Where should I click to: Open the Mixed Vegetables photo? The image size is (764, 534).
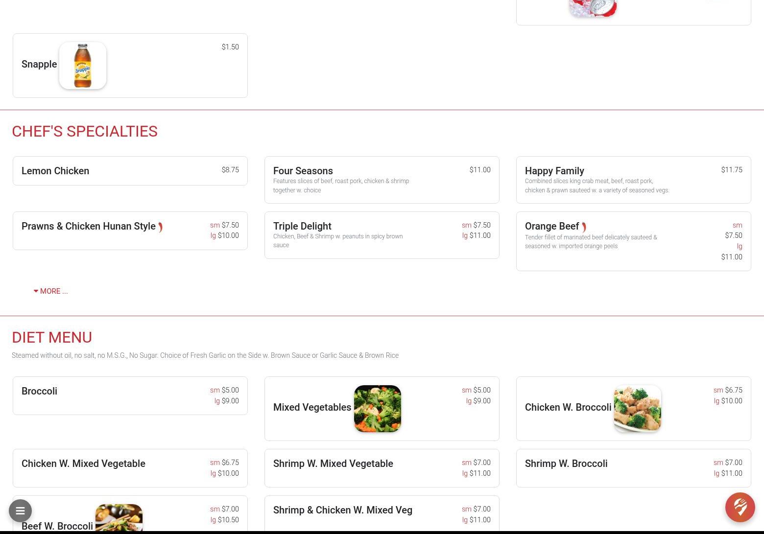tap(378, 409)
